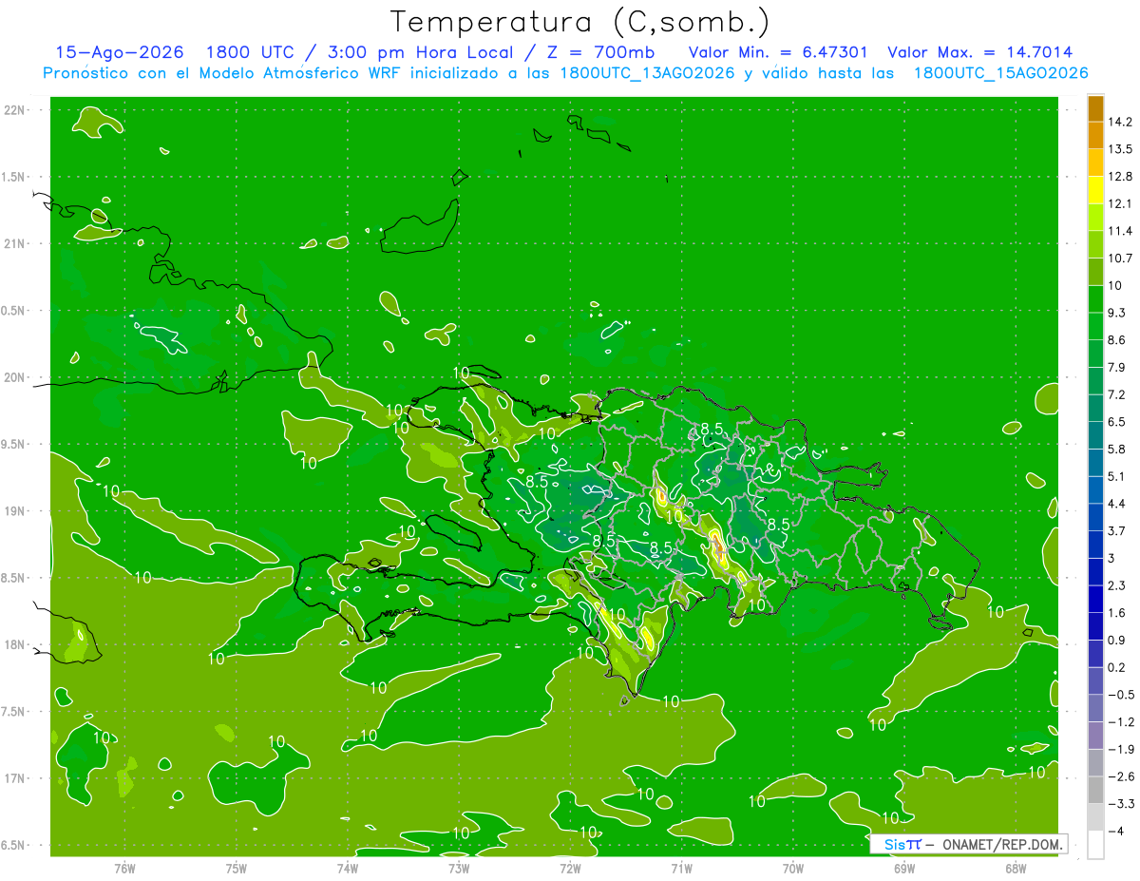This screenshot has width=1140, height=881.
Task: Click the '14.2' colorbar label
Action: (1120, 122)
